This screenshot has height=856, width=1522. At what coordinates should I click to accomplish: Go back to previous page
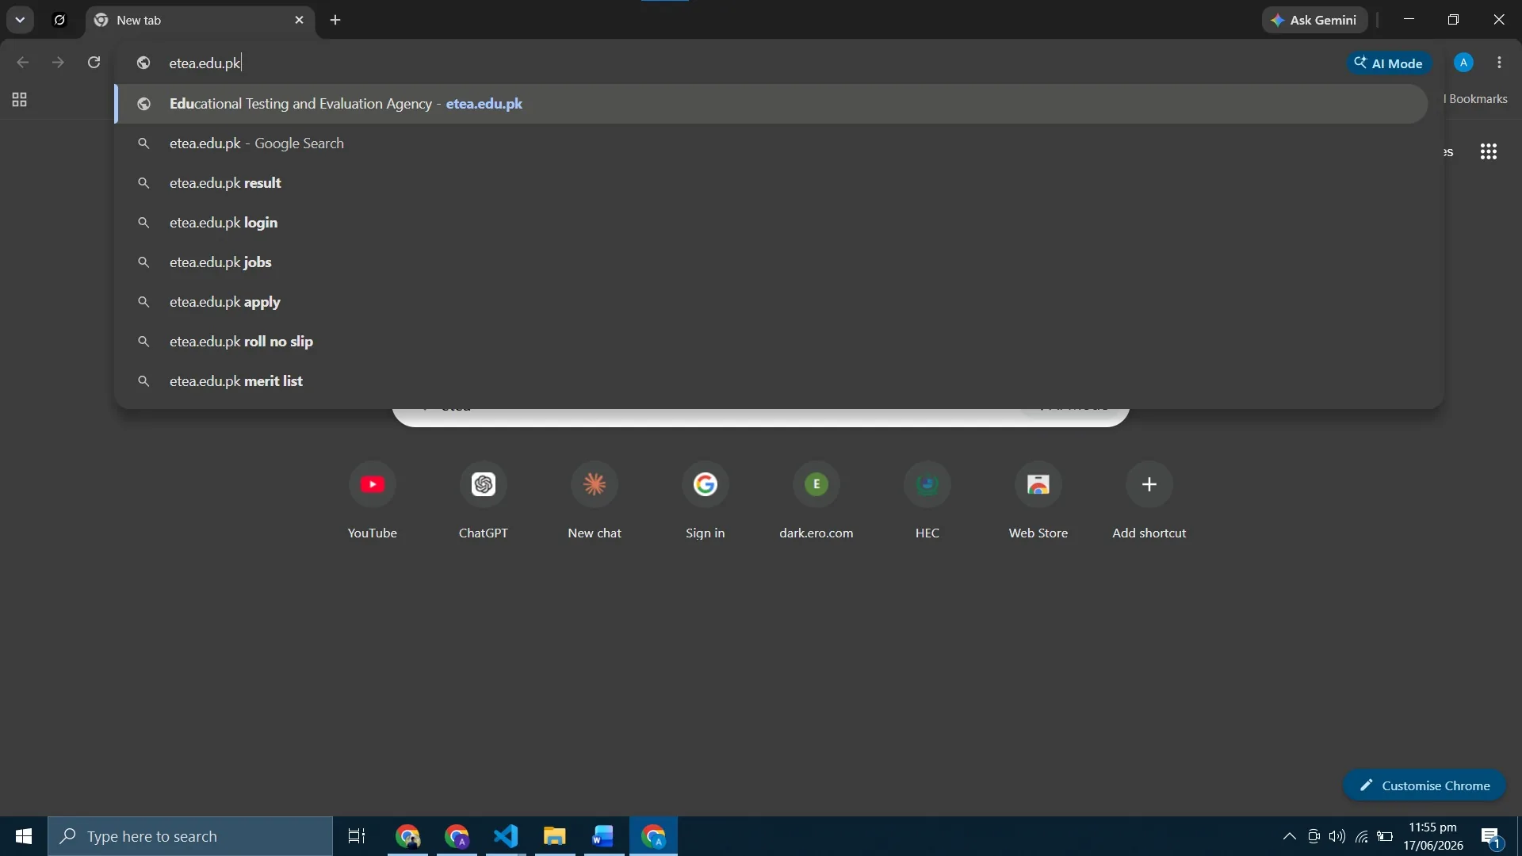click(22, 63)
